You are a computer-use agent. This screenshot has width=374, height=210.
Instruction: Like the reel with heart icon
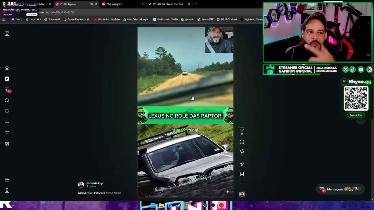tap(242, 129)
